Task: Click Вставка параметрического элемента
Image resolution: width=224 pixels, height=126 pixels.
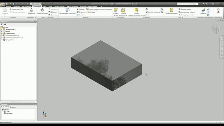Action: click(x=99, y=9)
